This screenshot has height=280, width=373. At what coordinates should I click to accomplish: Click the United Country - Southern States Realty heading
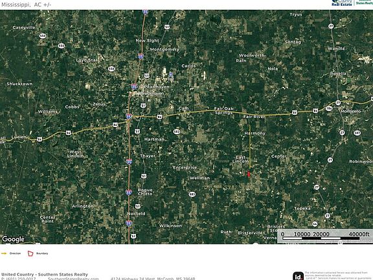click(x=45, y=274)
